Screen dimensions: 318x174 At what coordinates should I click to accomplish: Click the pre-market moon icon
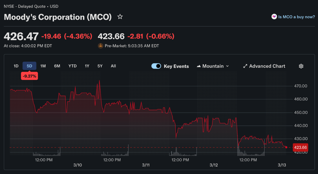point(101,46)
